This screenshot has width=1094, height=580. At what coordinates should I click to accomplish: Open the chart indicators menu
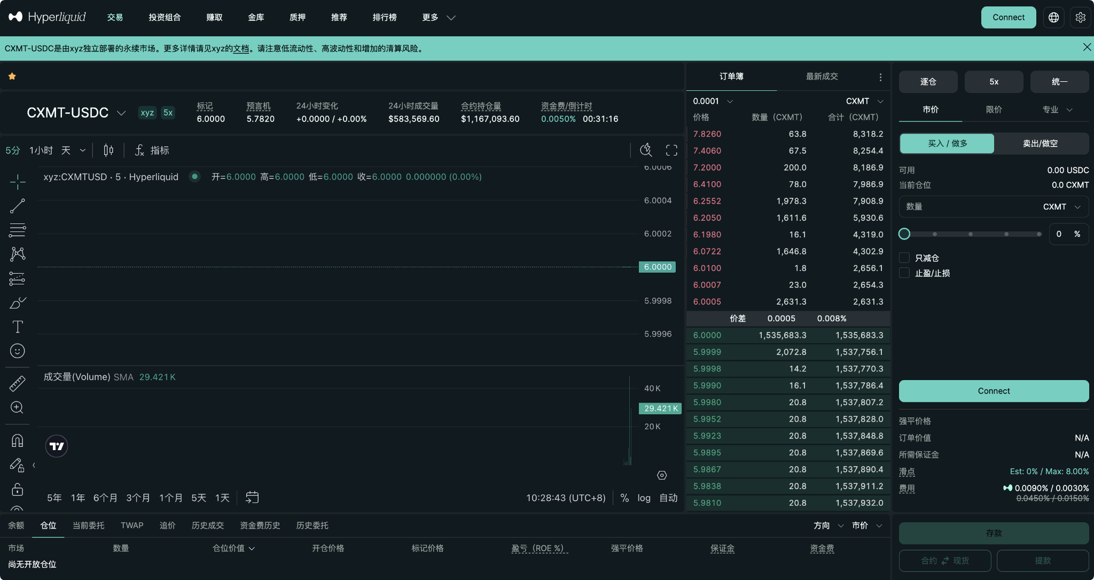click(152, 150)
